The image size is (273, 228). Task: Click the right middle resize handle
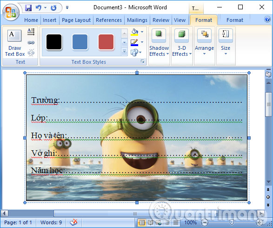(249, 138)
